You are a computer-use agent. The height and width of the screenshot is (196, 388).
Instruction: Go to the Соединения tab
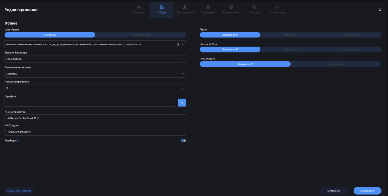click(208, 9)
